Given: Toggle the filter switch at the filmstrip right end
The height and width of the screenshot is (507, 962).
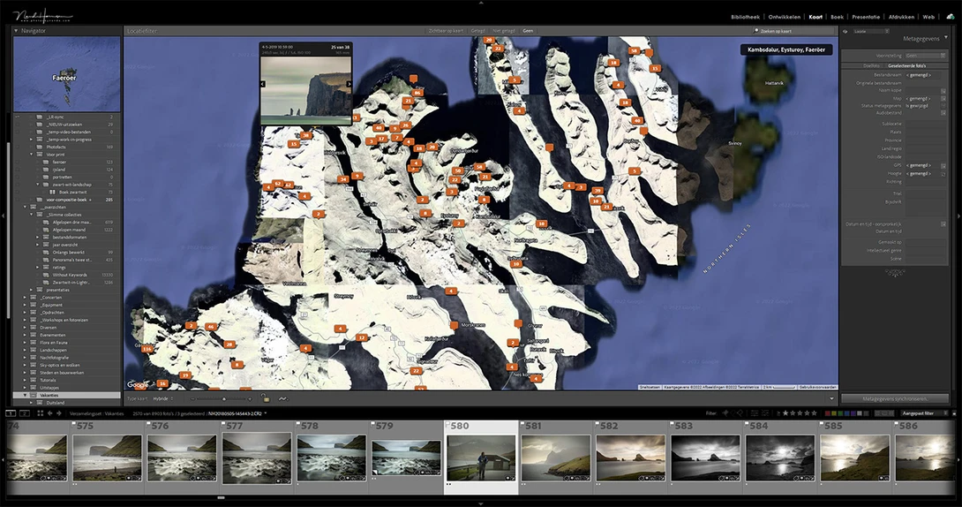Looking at the screenshot, I should pos(954,413).
